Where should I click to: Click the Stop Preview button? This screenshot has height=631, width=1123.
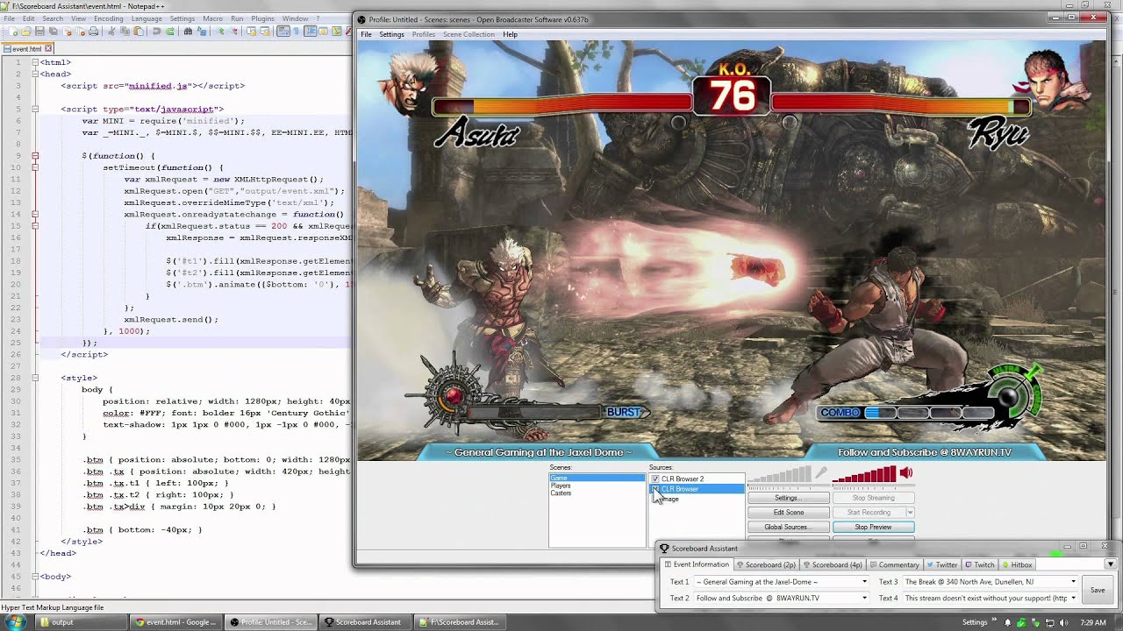tap(873, 527)
